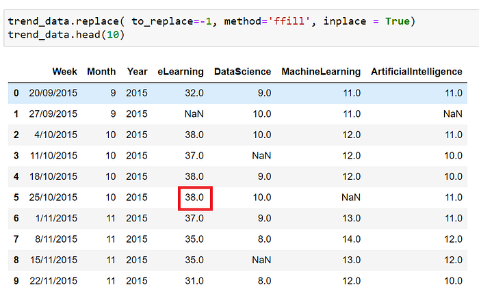
Task: Click the NaN ArtificialIntelligence value in row 1
Action: (453, 113)
